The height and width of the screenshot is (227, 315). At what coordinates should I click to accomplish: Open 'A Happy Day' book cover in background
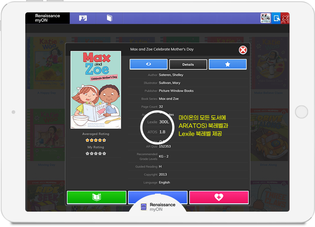pyautogui.click(x=46, y=63)
